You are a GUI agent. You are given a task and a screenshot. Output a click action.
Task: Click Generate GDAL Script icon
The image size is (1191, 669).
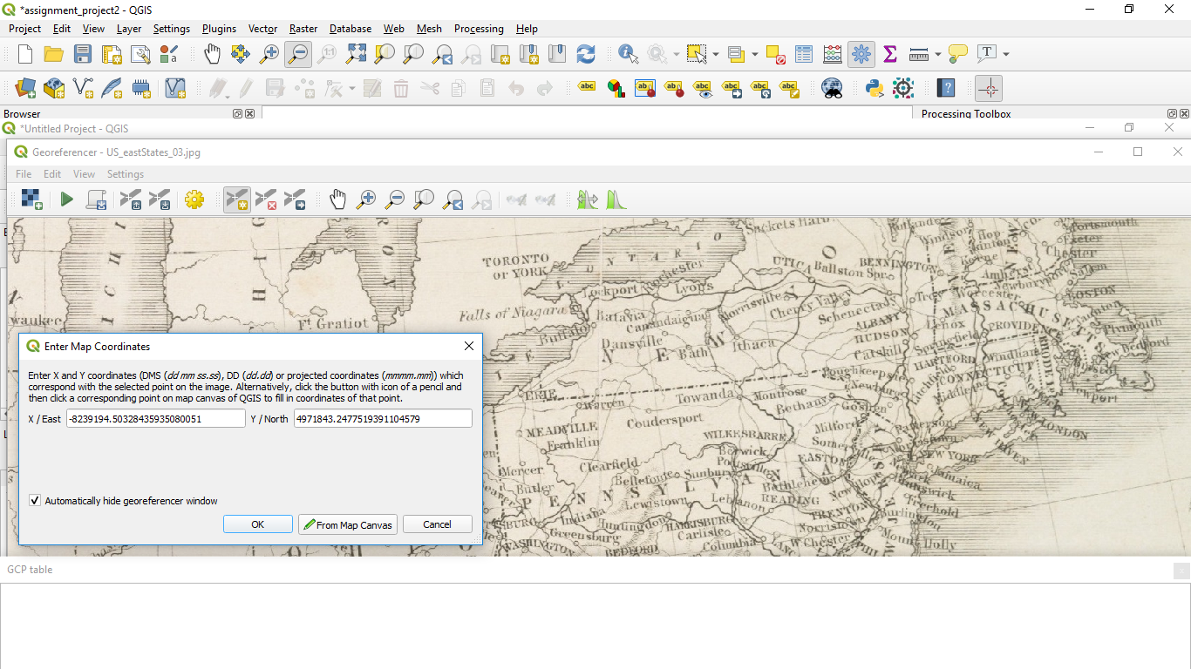[96, 199]
